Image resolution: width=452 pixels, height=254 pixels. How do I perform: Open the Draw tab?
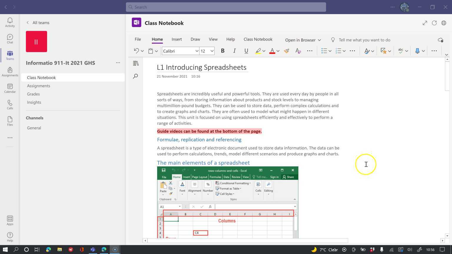[195, 39]
